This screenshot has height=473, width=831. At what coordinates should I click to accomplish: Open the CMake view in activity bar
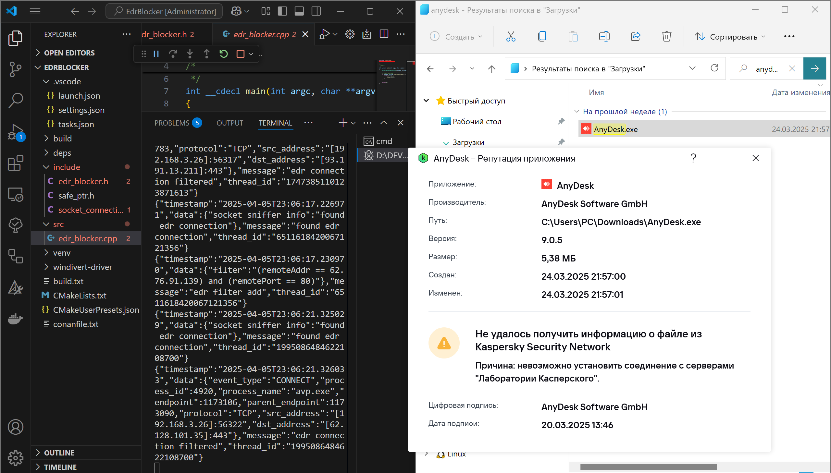(15, 288)
